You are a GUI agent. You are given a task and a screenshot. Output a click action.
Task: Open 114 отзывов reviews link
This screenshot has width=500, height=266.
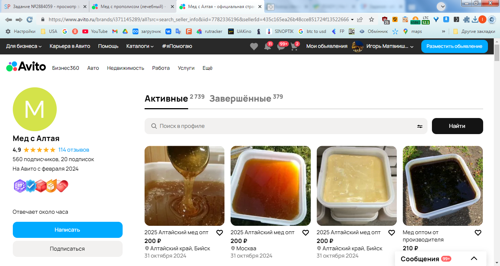(x=74, y=150)
